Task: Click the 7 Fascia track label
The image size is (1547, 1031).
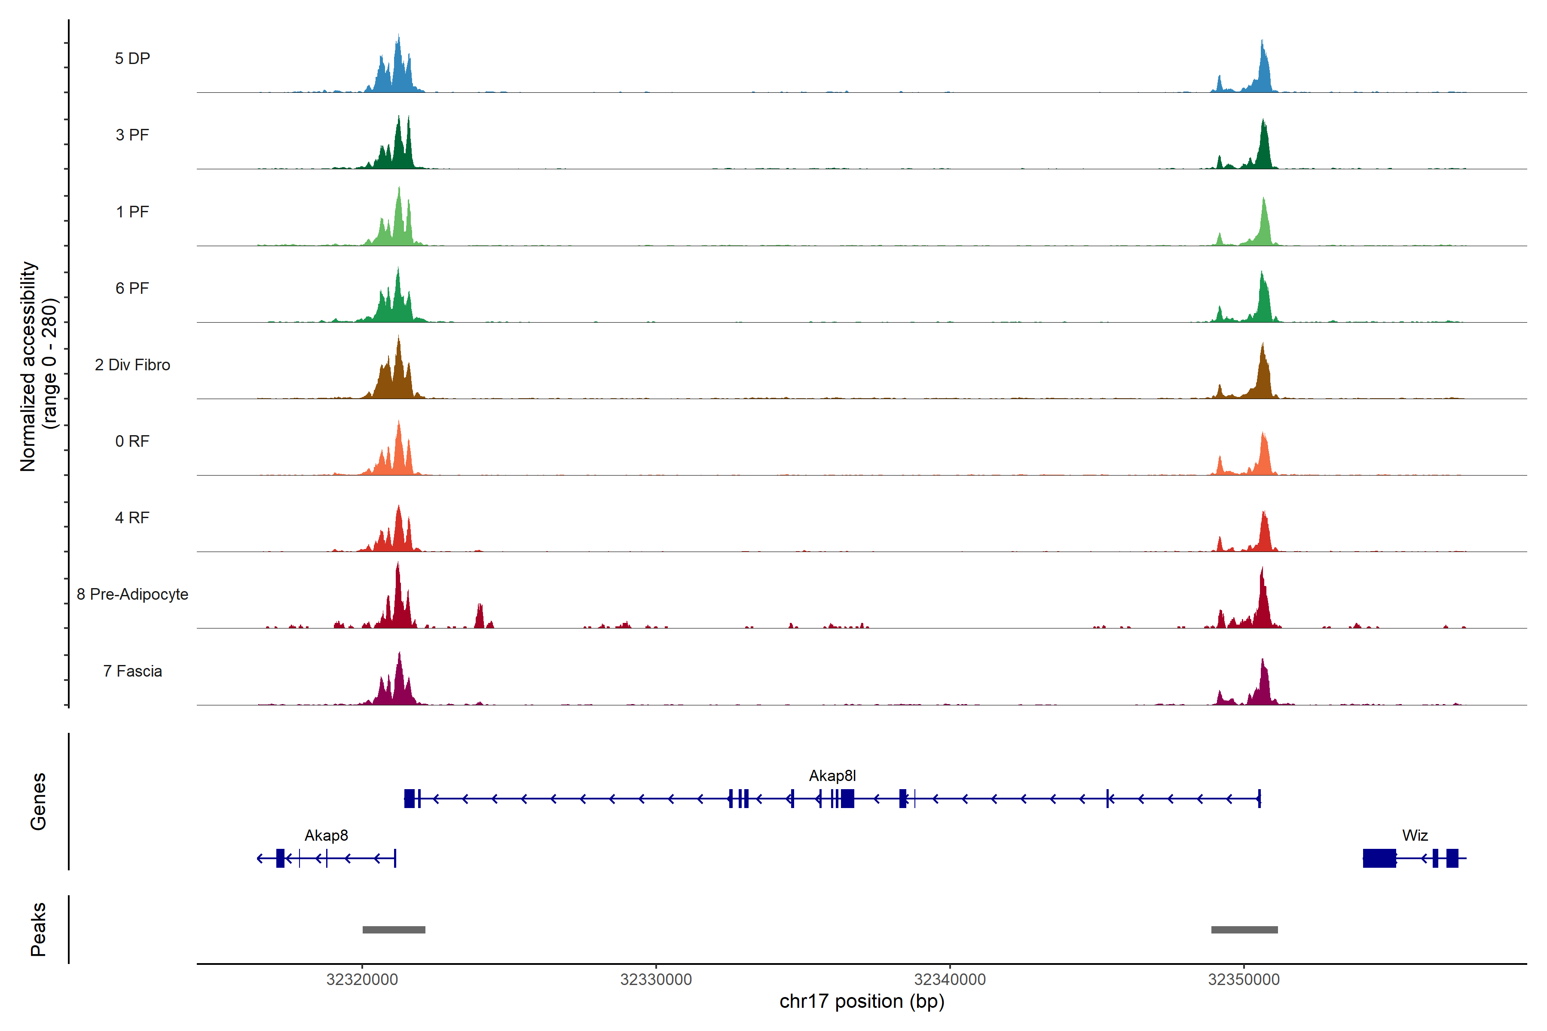Action: (x=132, y=671)
